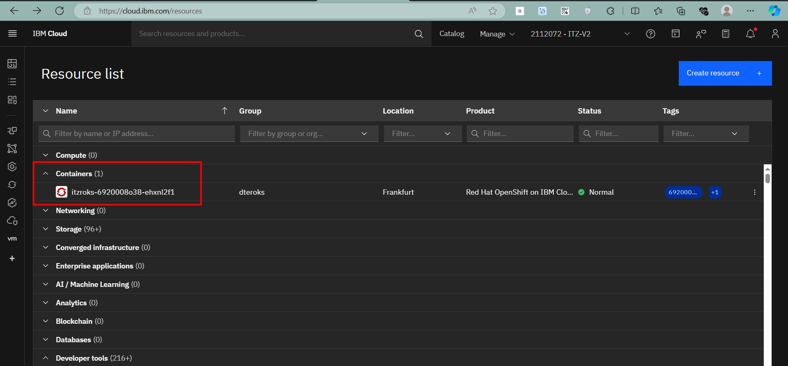788x366 pixels.
Task: Expand the Analytics (0) section
Action: pyautogui.click(x=46, y=303)
